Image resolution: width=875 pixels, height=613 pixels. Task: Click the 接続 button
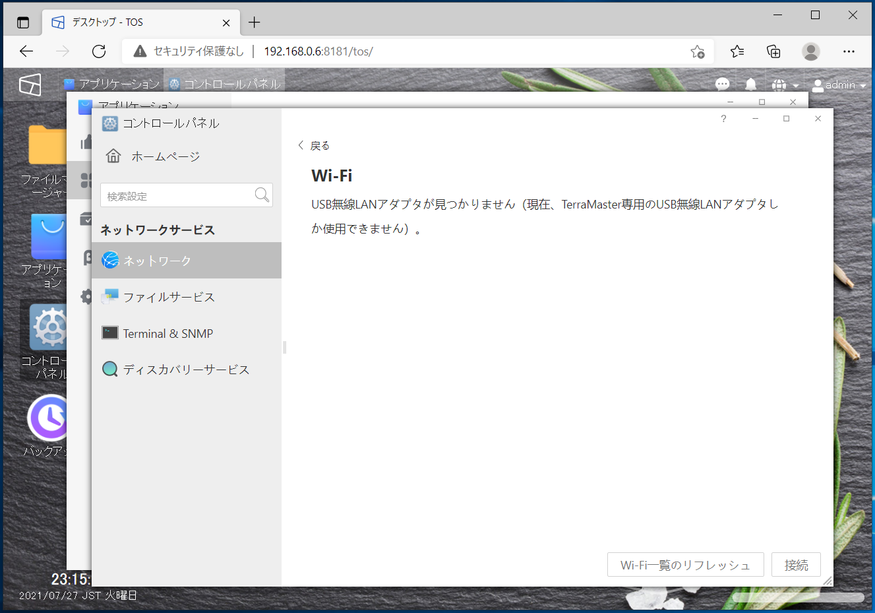point(796,565)
